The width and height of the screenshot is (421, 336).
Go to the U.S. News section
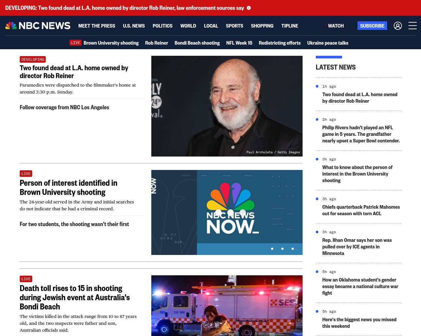134,26
